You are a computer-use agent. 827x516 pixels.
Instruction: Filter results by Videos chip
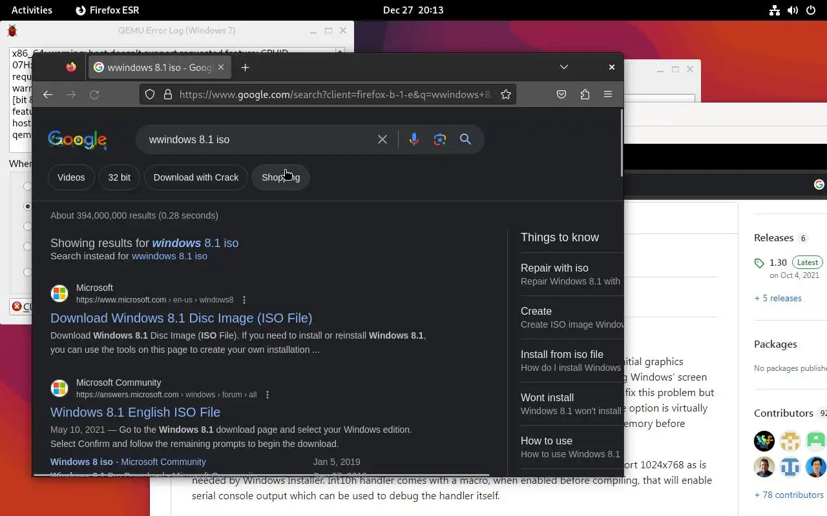(71, 177)
